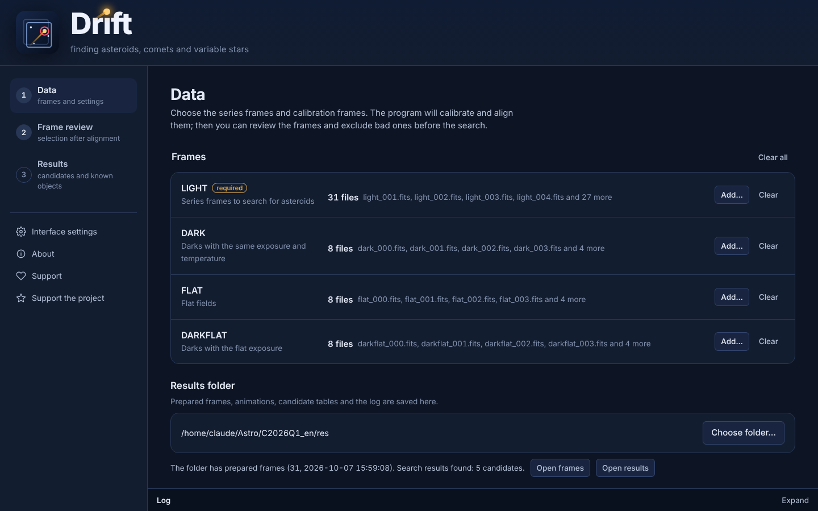Clear the LIGHT frames list
The height and width of the screenshot is (511, 818).
[x=769, y=195]
